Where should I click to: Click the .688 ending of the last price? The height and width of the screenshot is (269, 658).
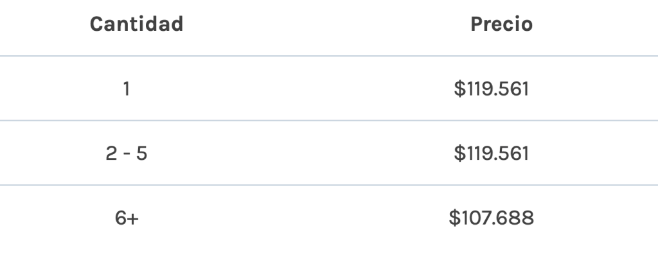click(x=516, y=218)
